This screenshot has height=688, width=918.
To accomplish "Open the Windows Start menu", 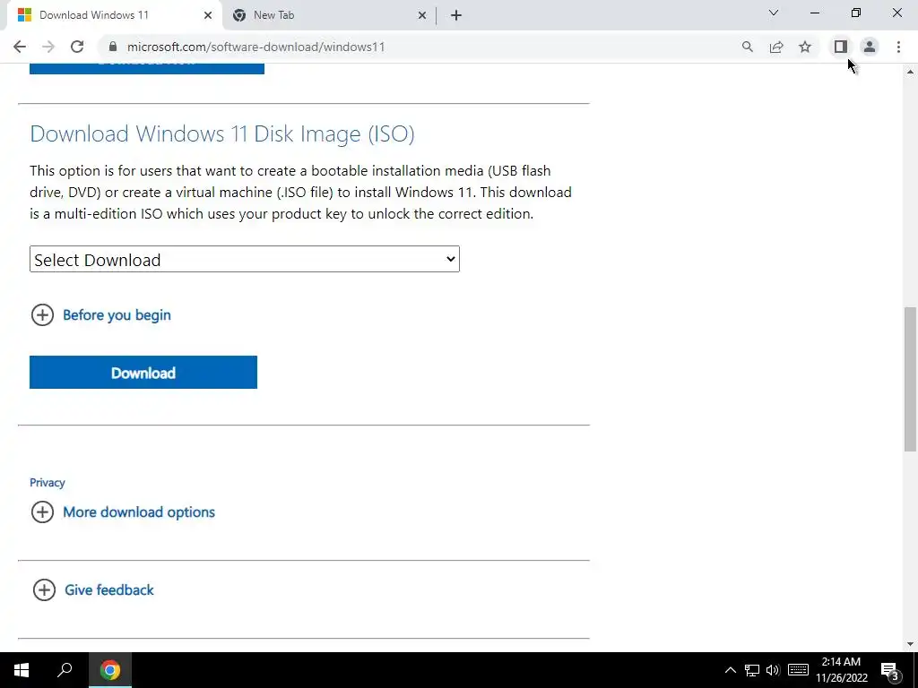I will (22, 670).
